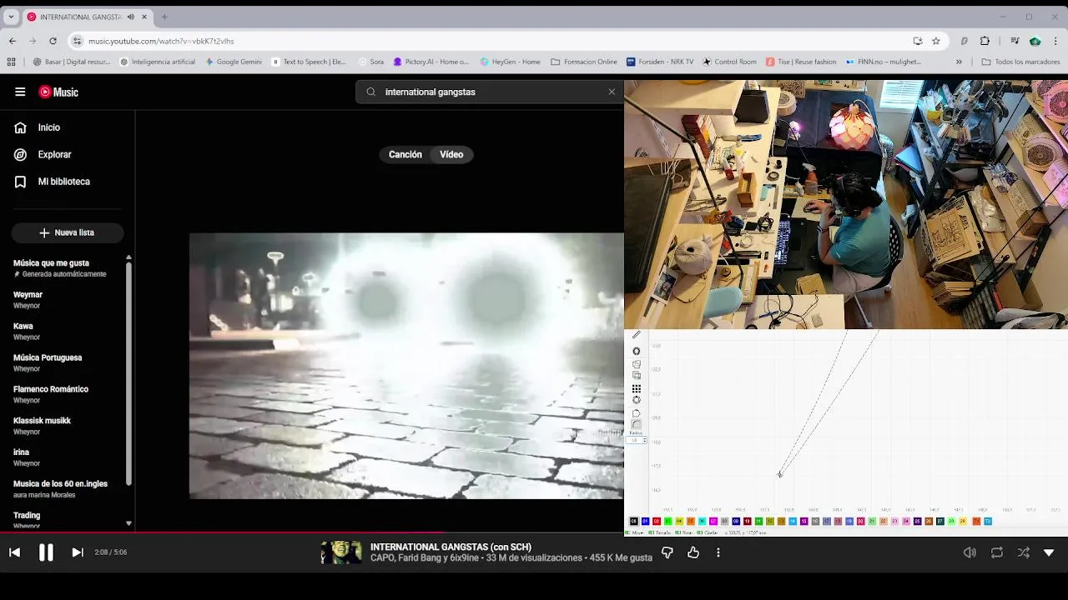The height and width of the screenshot is (600, 1068).
Task: Open the hamburger guide menu
Action: (x=20, y=92)
